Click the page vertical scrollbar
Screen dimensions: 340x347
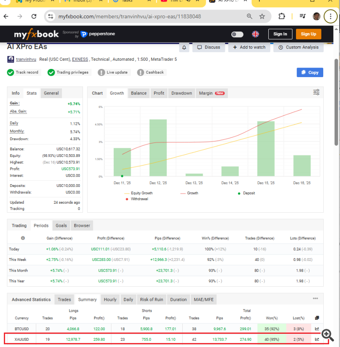pyautogui.click(x=336, y=102)
